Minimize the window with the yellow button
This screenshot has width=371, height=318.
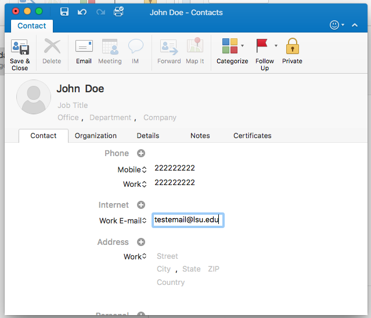click(x=27, y=11)
